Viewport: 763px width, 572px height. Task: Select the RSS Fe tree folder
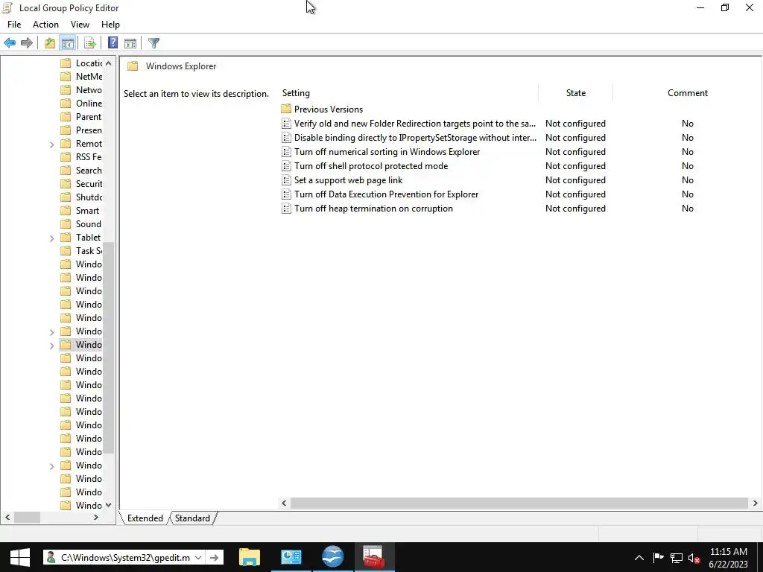(x=81, y=156)
